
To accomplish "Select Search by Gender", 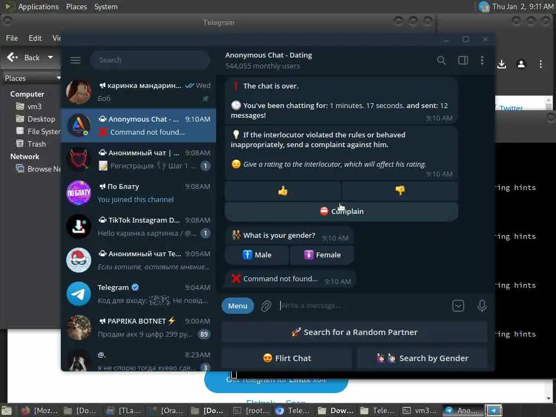I will coord(422,358).
